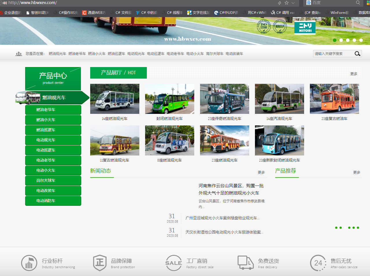
Task: Select the last white banner carousel dot
Action: tap(361, 40)
